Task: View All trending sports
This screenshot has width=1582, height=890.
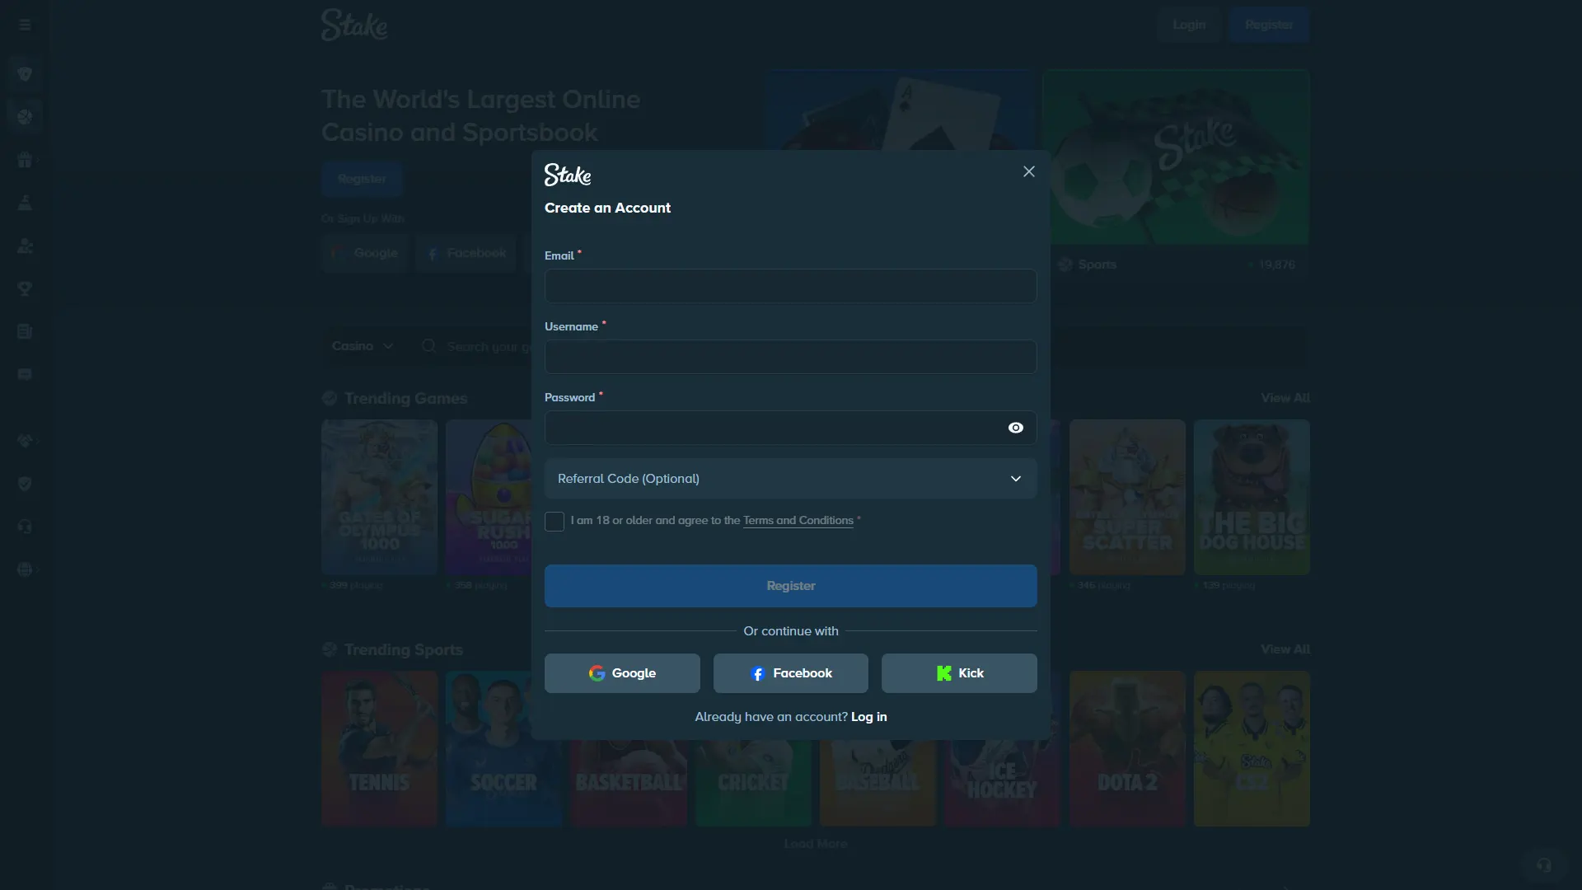Action: pyautogui.click(x=1285, y=649)
